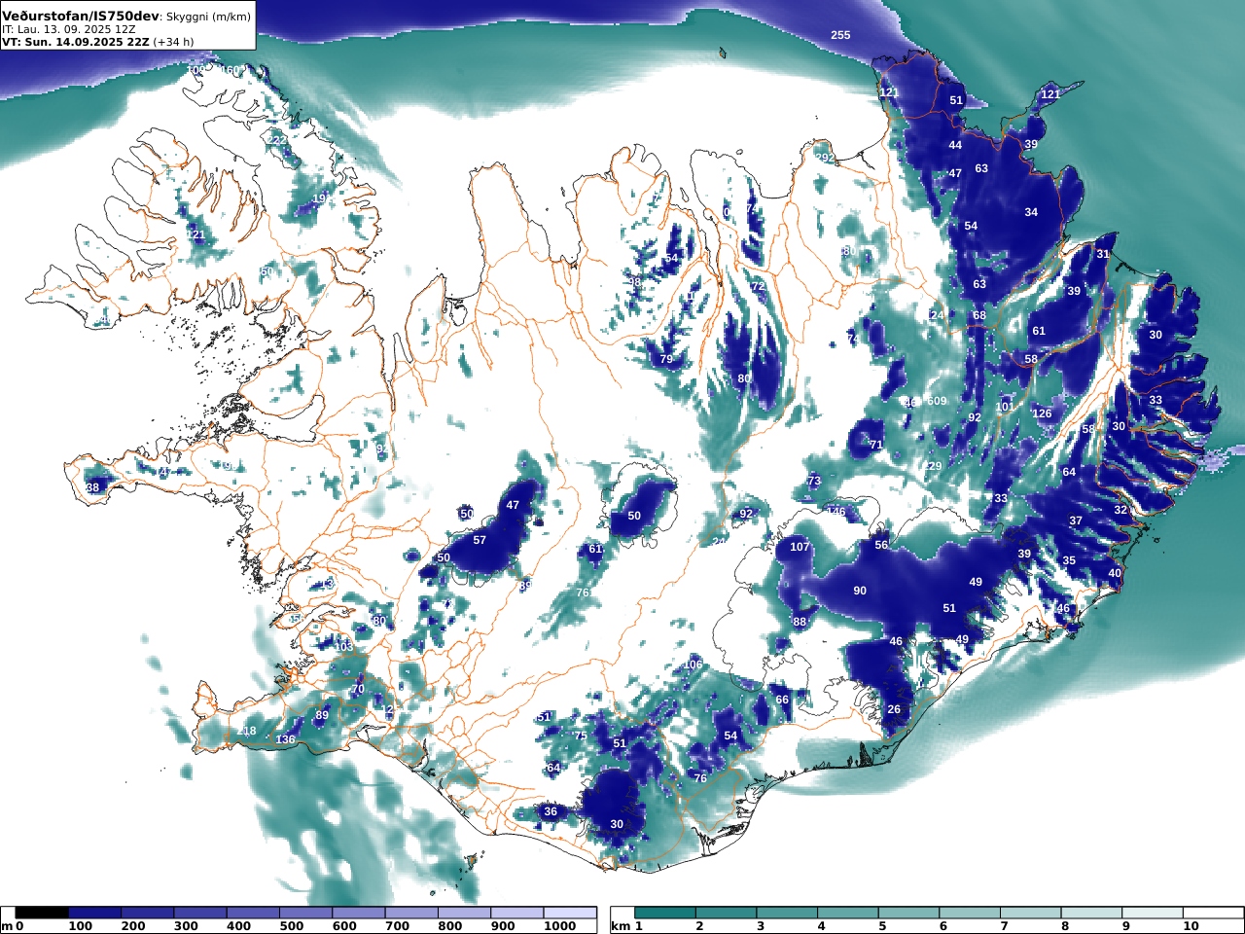Click the 292 value on the north coast
The width and height of the screenshot is (1245, 934).
824,158
